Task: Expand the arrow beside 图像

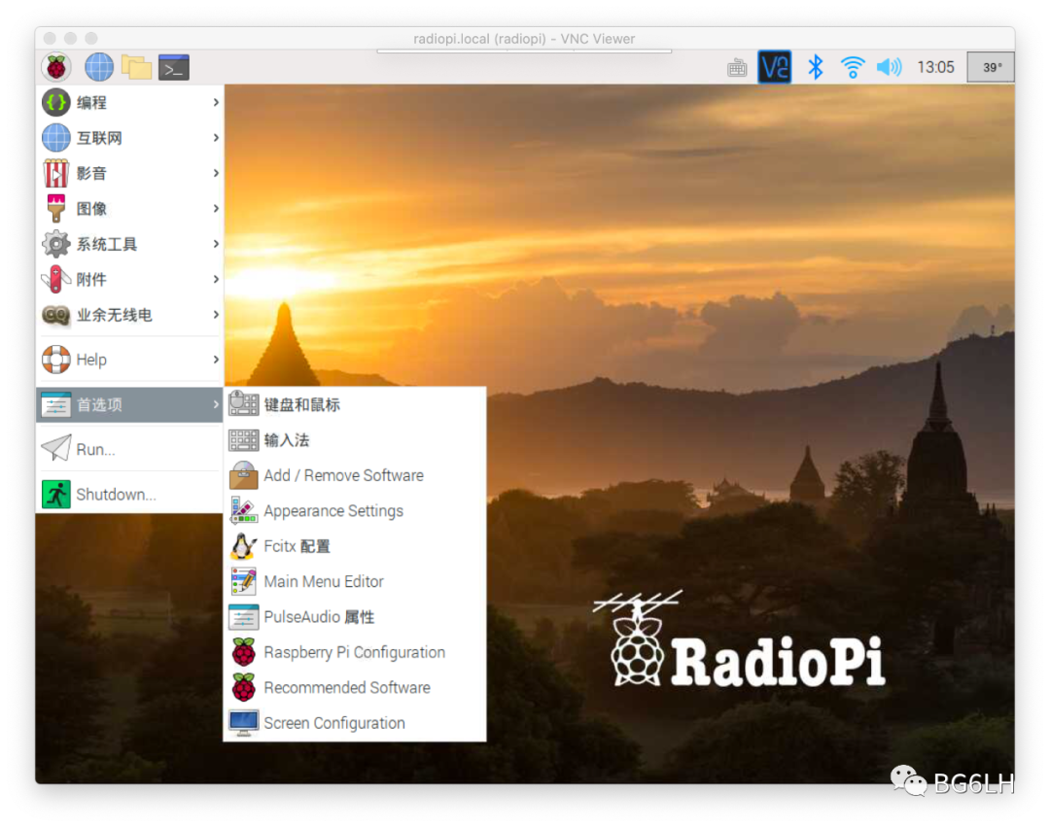Action: click(x=216, y=209)
